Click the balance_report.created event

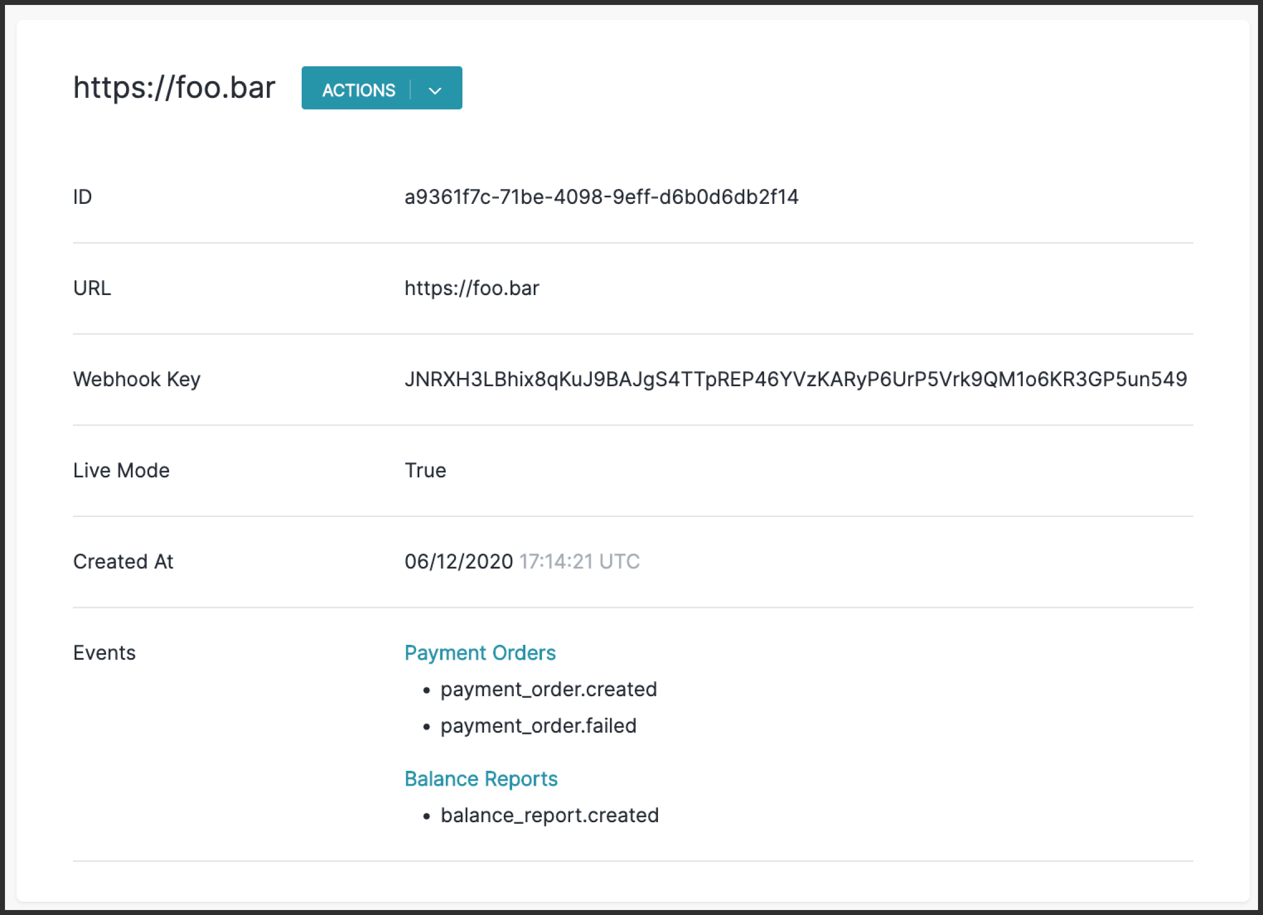point(549,815)
